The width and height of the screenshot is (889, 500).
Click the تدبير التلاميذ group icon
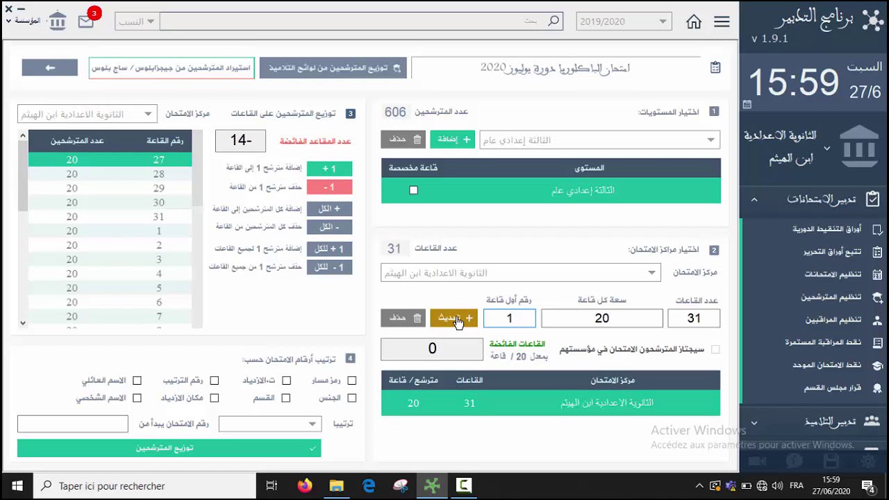coord(871,422)
